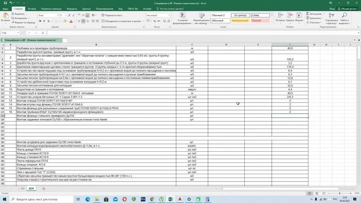Apply cell fill color bucket
This screenshot has width=361, height=203.
(64, 21)
